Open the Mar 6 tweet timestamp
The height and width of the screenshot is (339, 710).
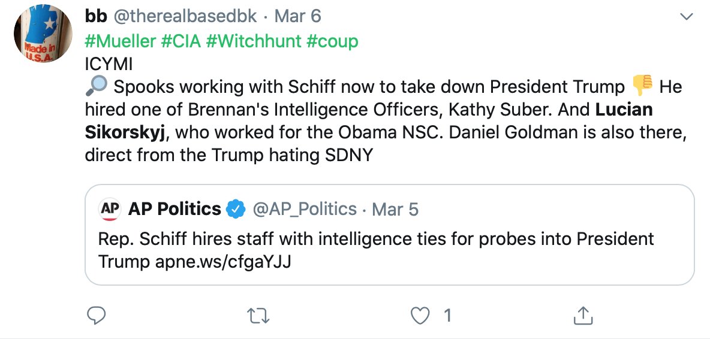coord(299,16)
